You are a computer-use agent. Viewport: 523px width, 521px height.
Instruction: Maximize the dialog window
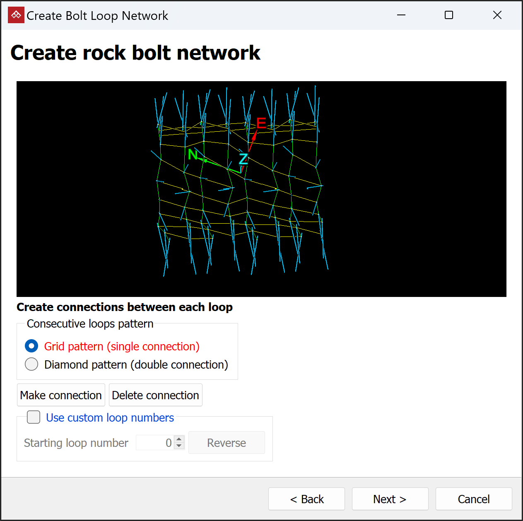tap(449, 15)
